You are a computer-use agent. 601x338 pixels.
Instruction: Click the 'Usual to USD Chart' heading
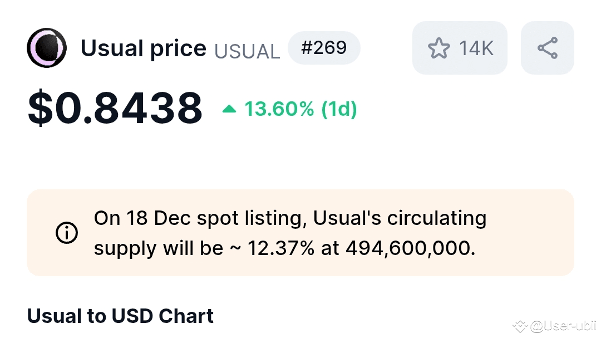(x=120, y=316)
